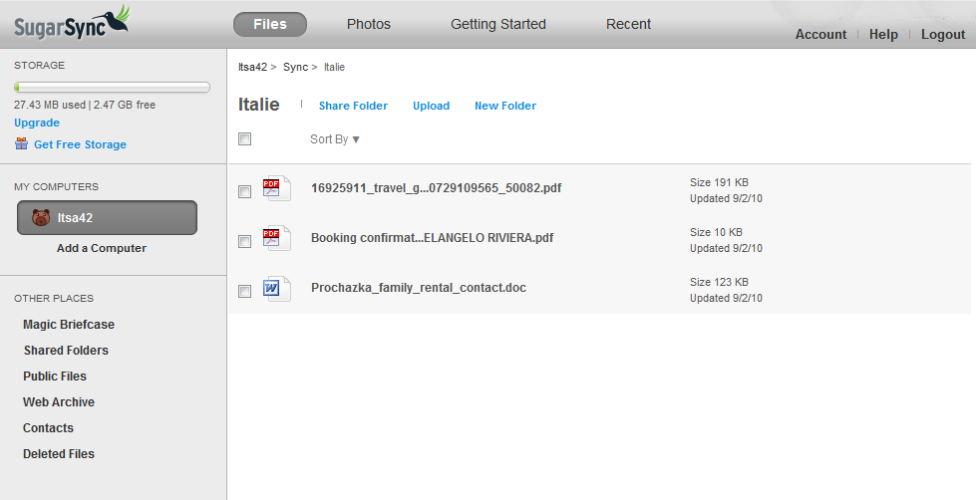Viewport: 976px width, 500px height.
Task: Click the Get Free Storage link
Action: click(81, 144)
